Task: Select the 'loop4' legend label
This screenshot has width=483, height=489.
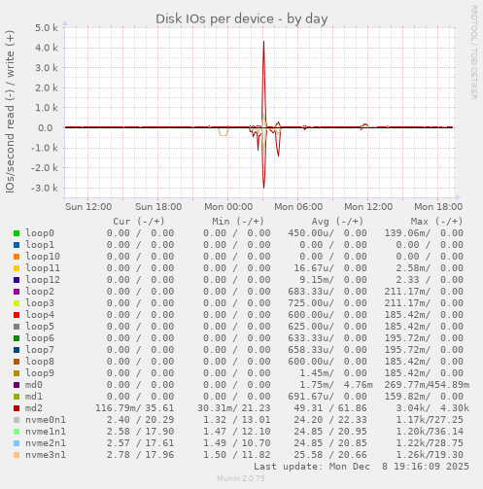Action: click(40, 315)
